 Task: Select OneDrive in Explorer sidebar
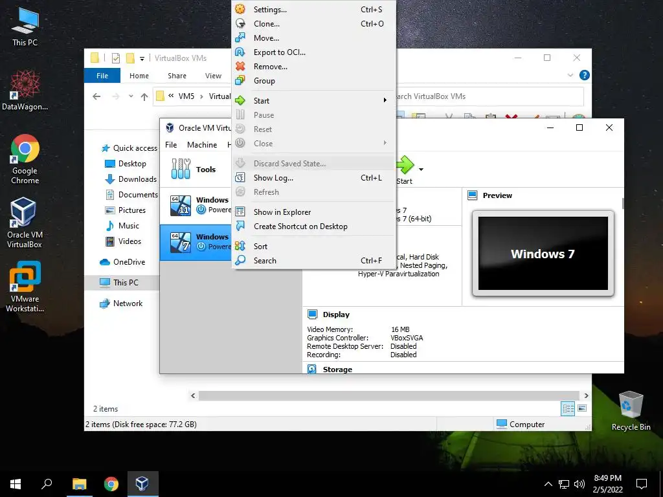coord(122,262)
